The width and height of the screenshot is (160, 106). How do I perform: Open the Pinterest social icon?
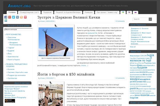(x=25, y=17)
